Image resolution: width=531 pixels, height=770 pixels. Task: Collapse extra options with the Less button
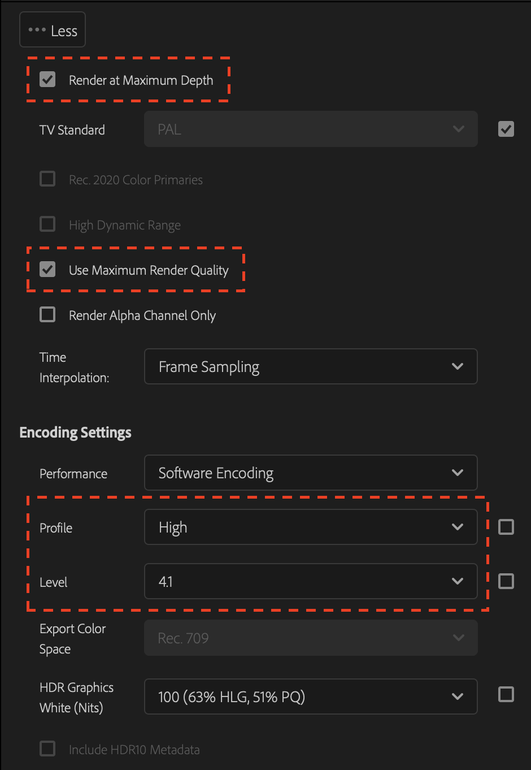(53, 29)
